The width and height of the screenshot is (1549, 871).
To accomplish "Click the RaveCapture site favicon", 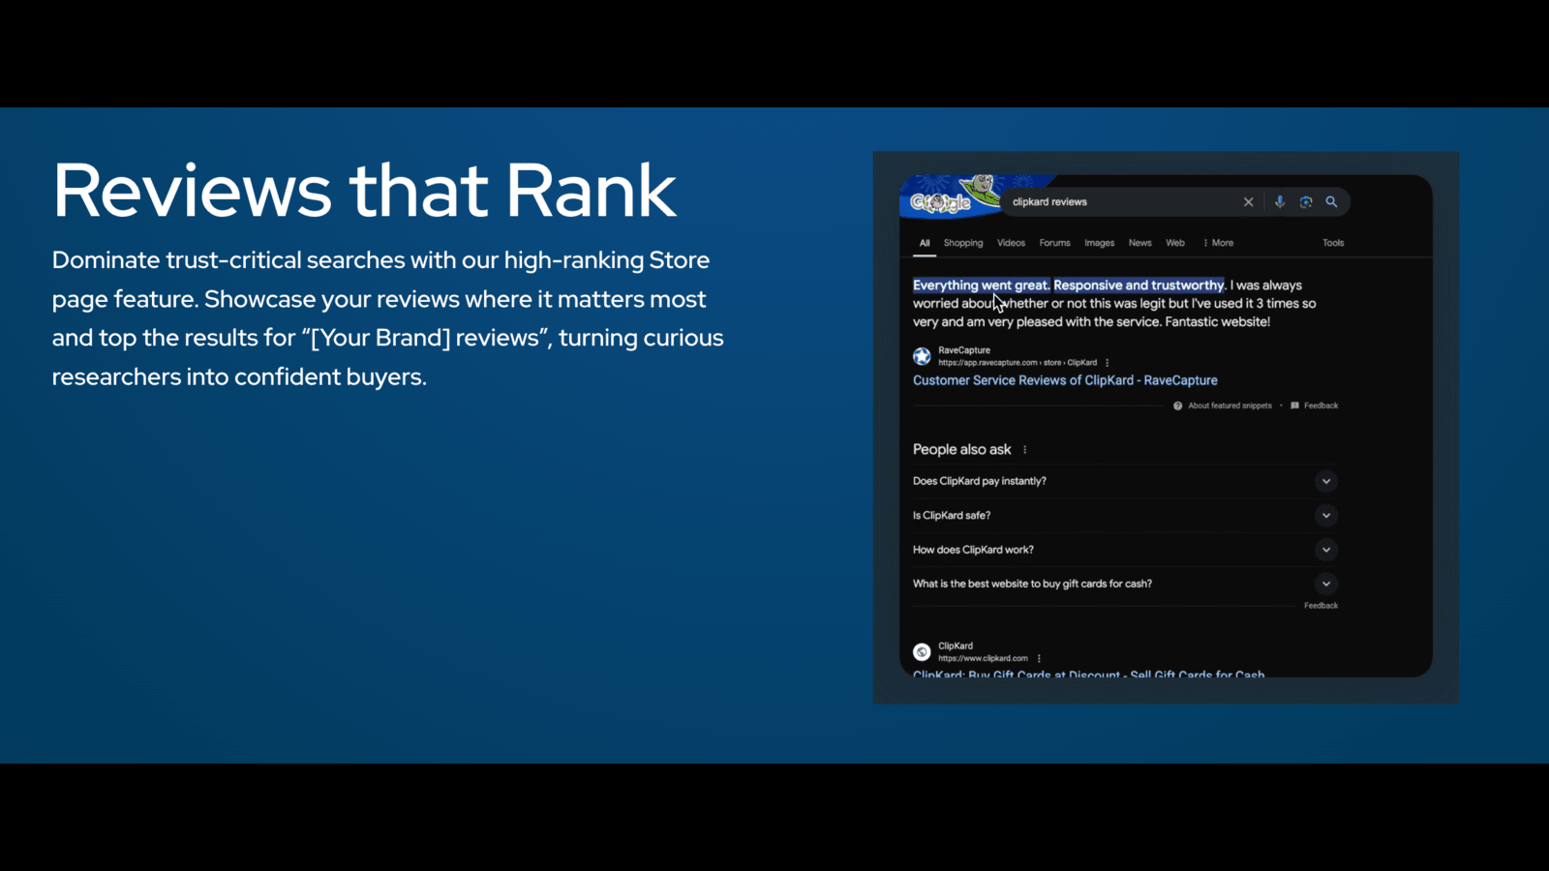I will pyautogui.click(x=922, y=356).
